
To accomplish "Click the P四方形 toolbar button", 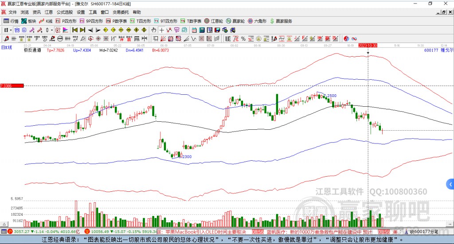I will pos(66,21).
